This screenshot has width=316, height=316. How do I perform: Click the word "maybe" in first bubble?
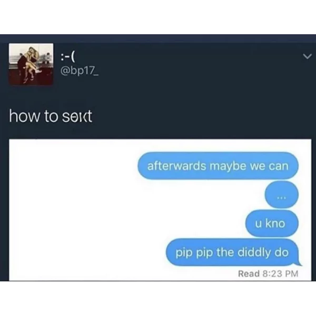pos(228,166)
